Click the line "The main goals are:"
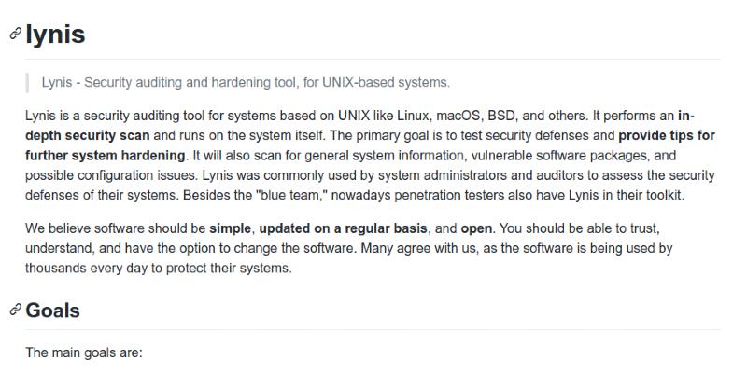 83,353
